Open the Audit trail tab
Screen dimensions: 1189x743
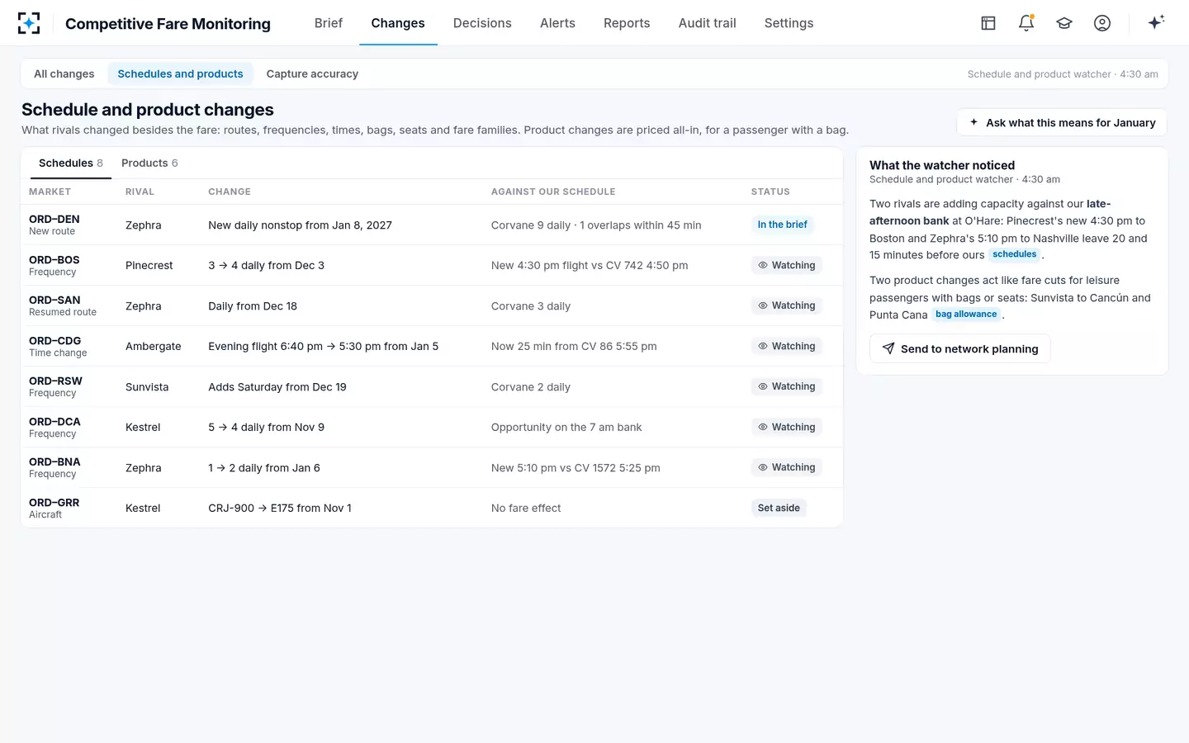click(x=708, y=23)
